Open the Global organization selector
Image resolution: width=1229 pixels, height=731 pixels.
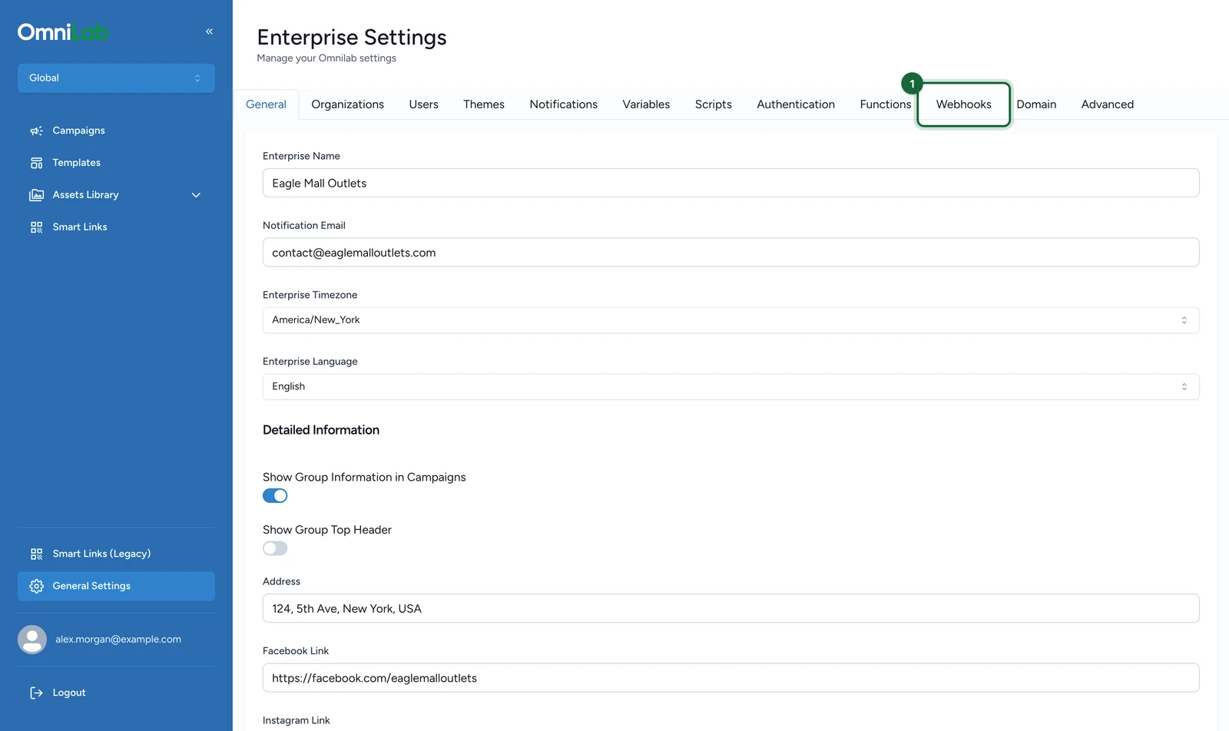[116, 78]
